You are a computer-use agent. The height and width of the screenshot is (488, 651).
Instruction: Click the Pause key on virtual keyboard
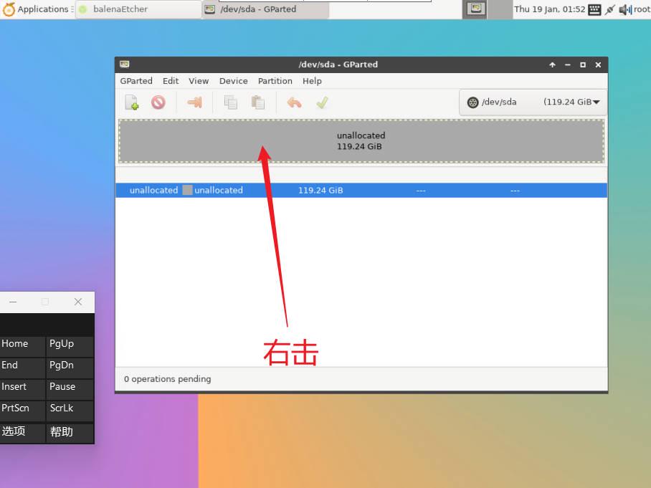pyautogui.click(x=70, y=389)
